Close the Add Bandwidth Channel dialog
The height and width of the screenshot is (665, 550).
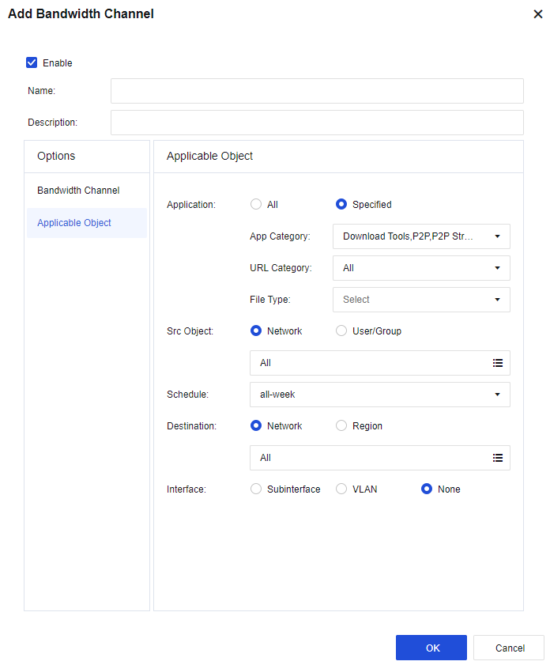(538, 14)
